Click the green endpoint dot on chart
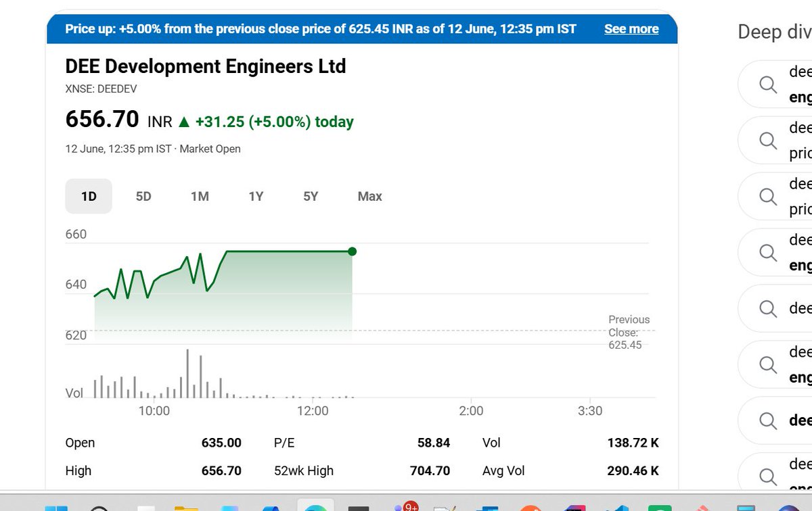Screen dimensions: 812x511 [x=352, y=251]
